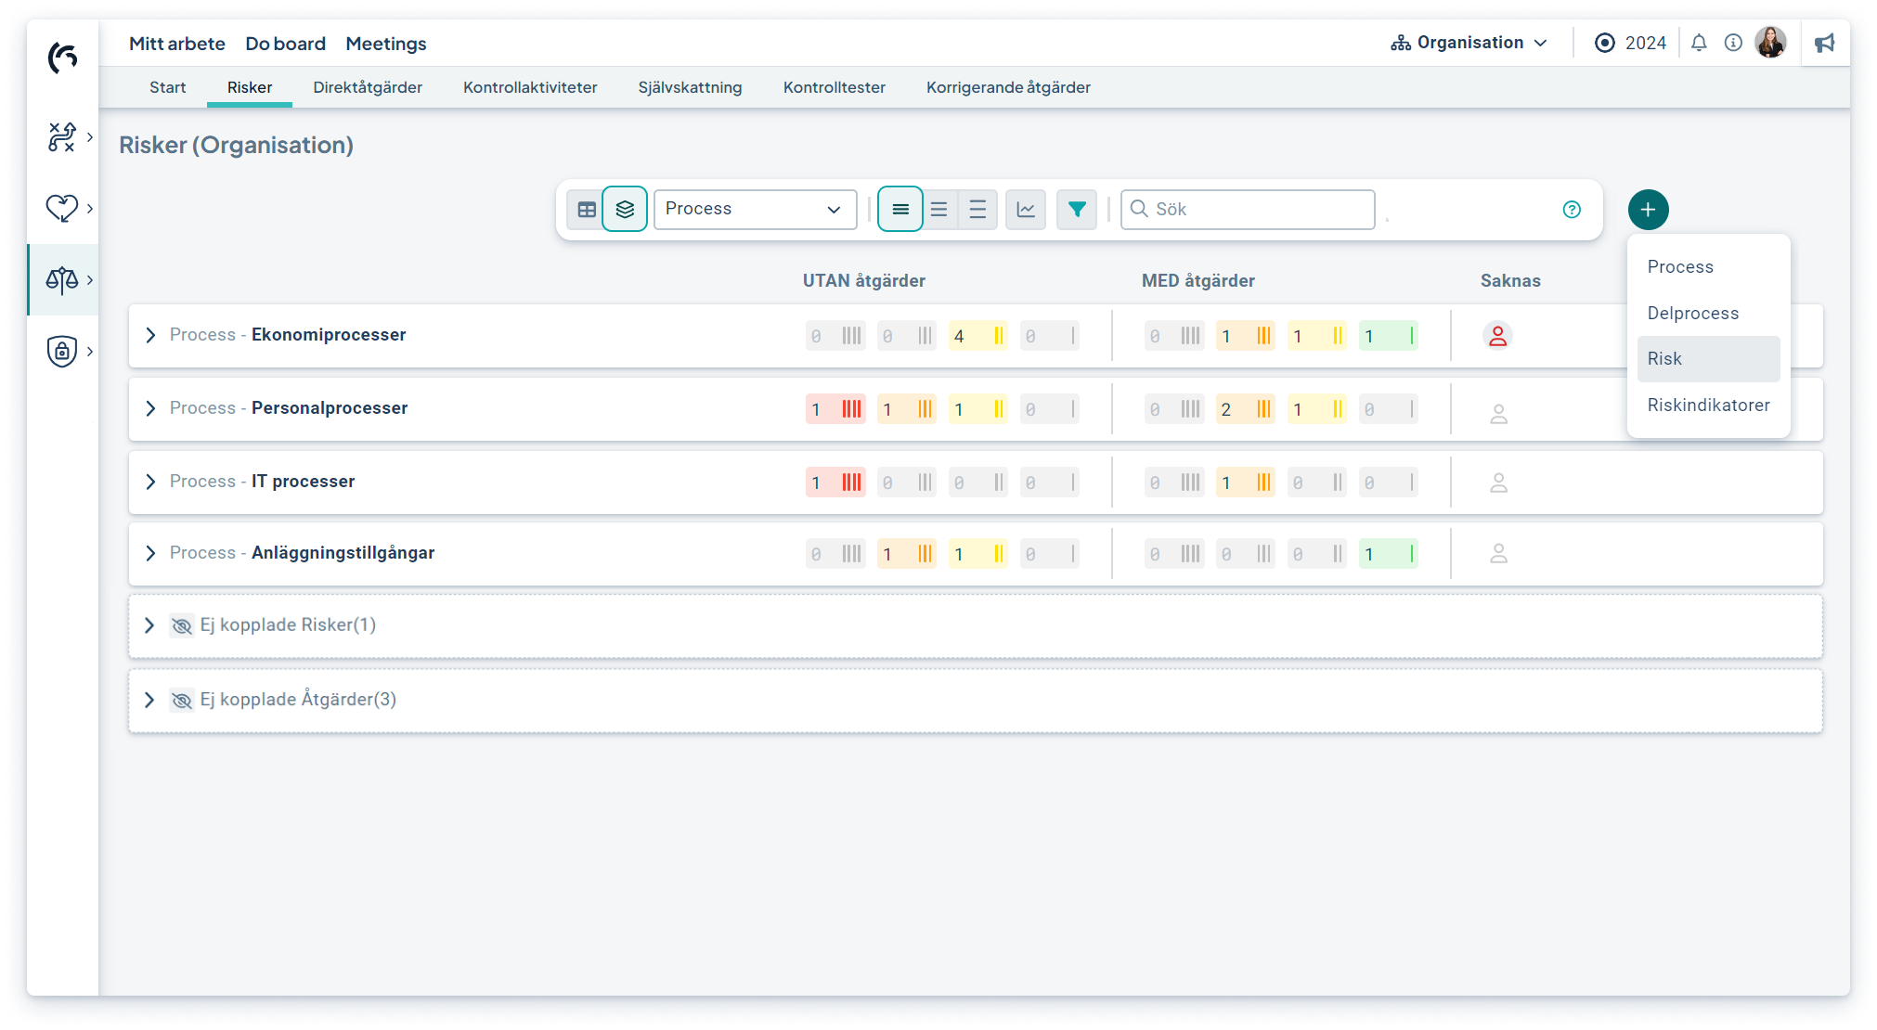Image resolution: width=1877 pixels, height=1030 pixels.
Task: Click the green MED åtgärder badge on Ekonomiprocesser
Action: (x=1389, y=336)
